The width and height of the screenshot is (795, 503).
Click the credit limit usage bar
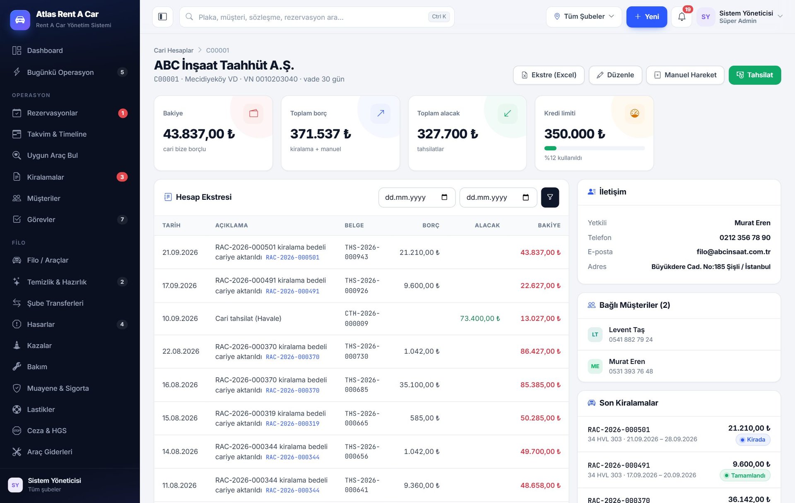pos(594,148)
